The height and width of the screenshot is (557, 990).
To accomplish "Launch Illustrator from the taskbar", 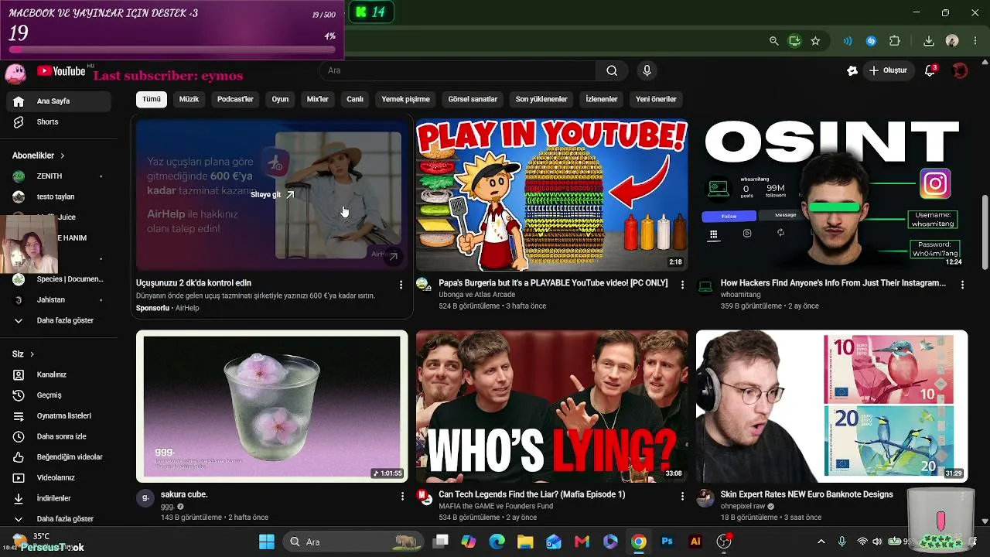I will (695, 542).
